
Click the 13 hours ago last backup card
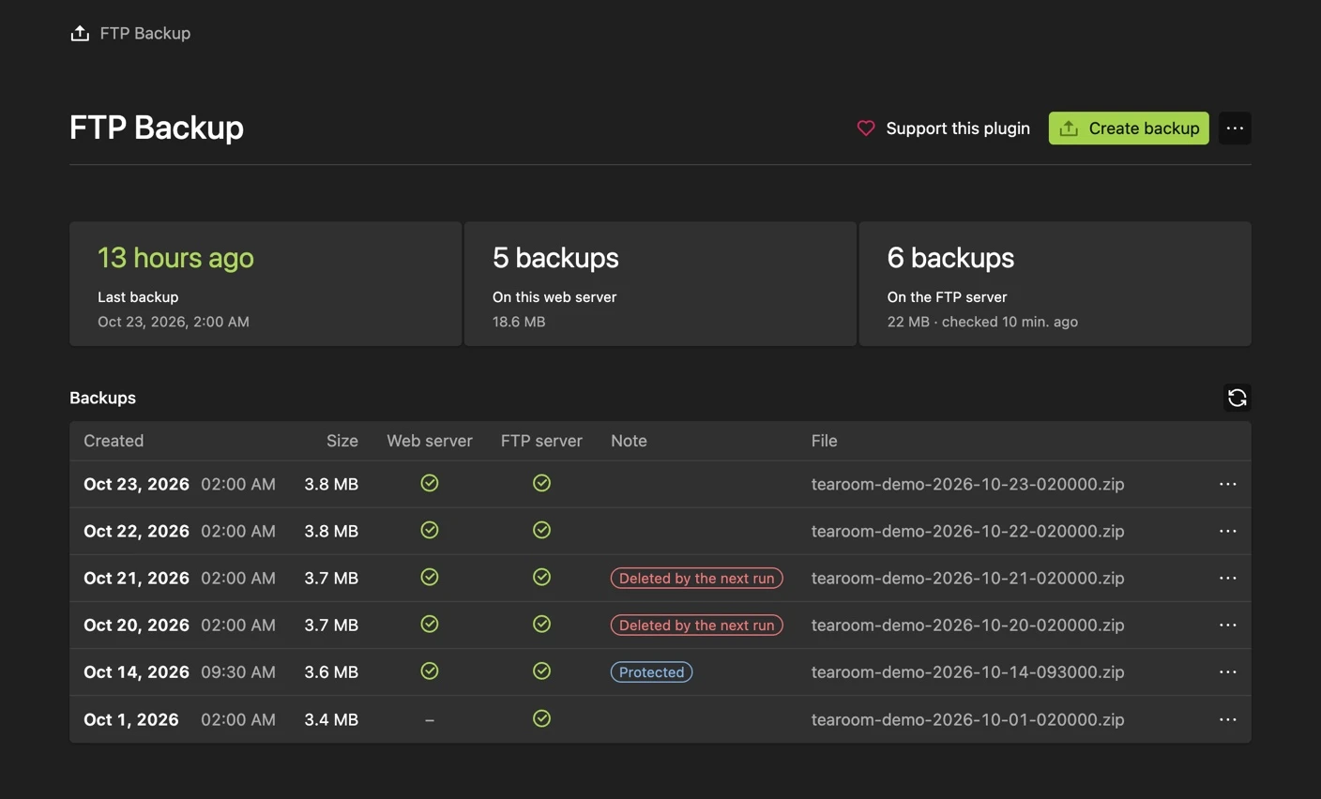click(266, 284)
